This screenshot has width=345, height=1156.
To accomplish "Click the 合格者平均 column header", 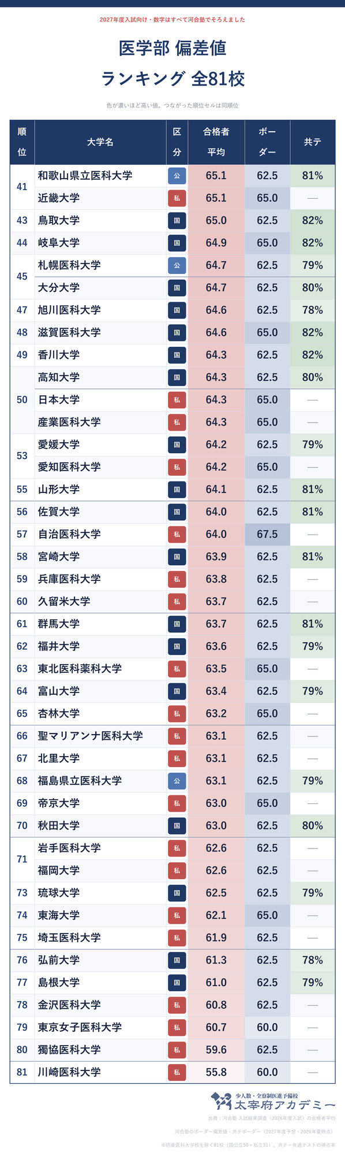I will click(216, 142).
